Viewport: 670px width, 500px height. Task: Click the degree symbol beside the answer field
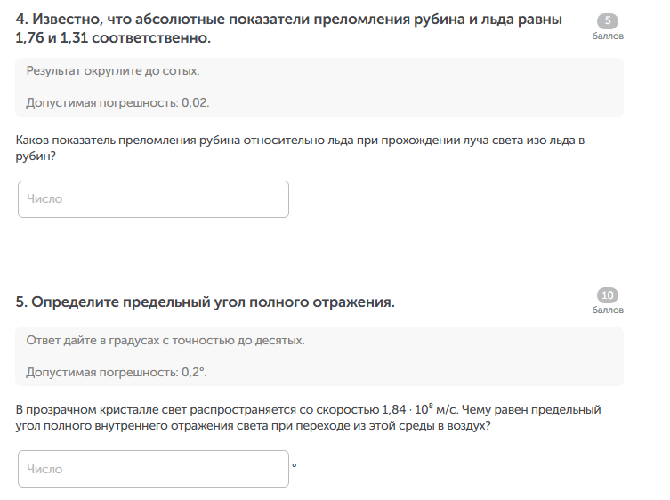(x=295, y=464)
